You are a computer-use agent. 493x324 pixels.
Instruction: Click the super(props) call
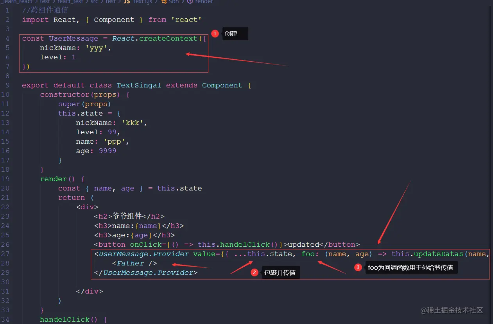[84, 104]
